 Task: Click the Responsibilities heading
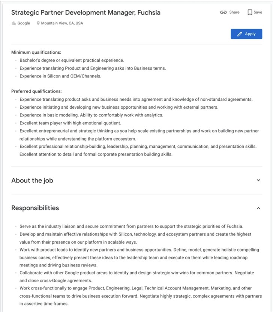point(35,208)
